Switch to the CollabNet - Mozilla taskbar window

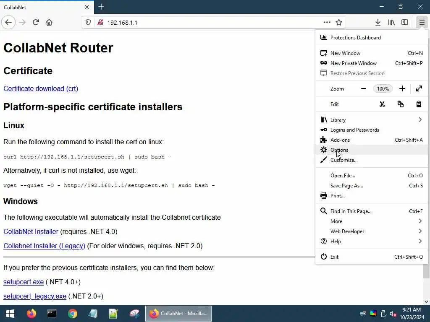(178, 314)
